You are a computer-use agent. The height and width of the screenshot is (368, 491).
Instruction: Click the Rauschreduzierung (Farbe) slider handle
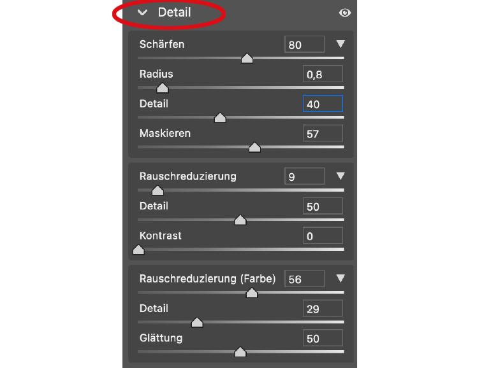252,293
